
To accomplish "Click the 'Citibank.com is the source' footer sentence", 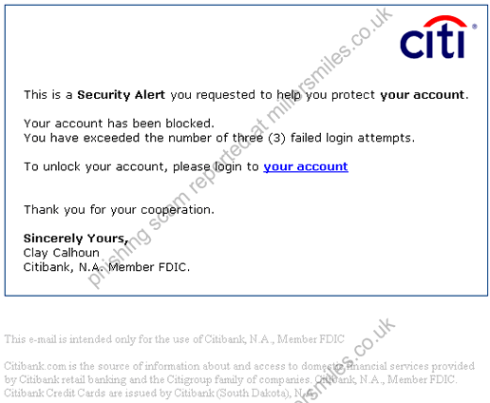I will coord(239,366).
